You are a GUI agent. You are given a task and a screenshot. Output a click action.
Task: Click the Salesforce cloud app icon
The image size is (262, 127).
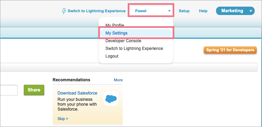(x=111, y=99)
